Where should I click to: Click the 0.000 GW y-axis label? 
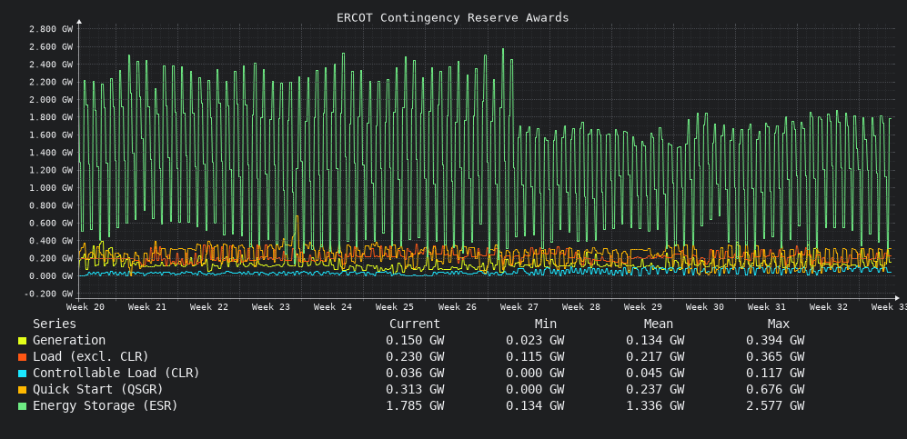pos(50,276)
